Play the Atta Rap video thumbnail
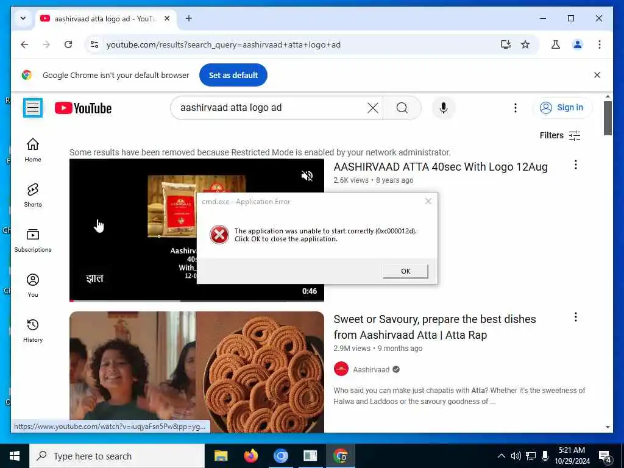 pyautogui.click(x=197, y=372)
